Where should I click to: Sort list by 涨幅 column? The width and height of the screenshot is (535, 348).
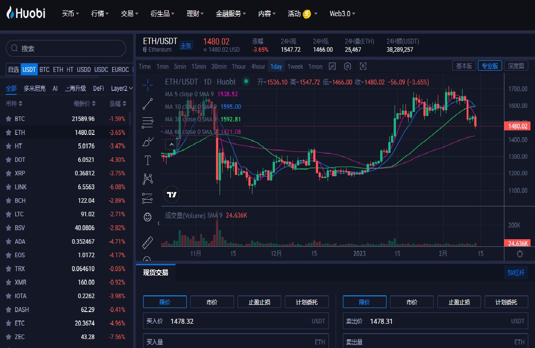coord(118,103)
